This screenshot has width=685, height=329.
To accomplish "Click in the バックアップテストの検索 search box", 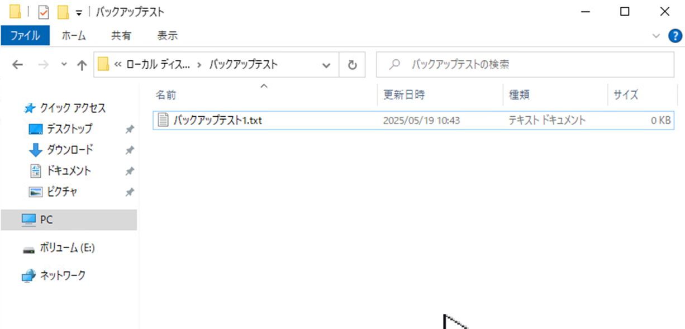I will [525, 65].
